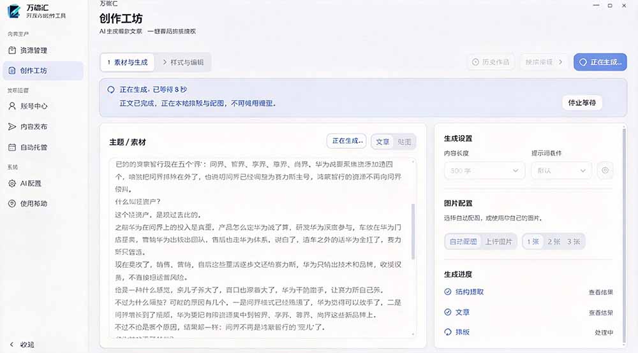Click the check icon next to 文章 progress
The height and width of the screenshot is (353, 638).
448,312
